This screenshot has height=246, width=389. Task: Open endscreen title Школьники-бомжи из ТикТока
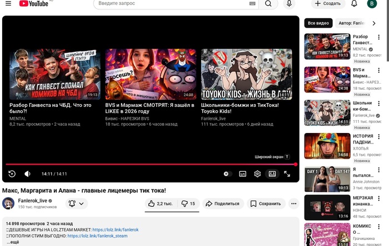point(240,108)
